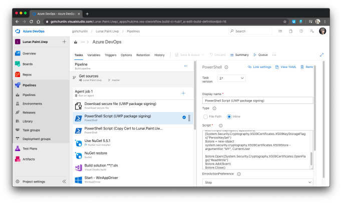Open the work items list icon in header
The width and height of the screenshot is (342, 203).
coord(280,31)
